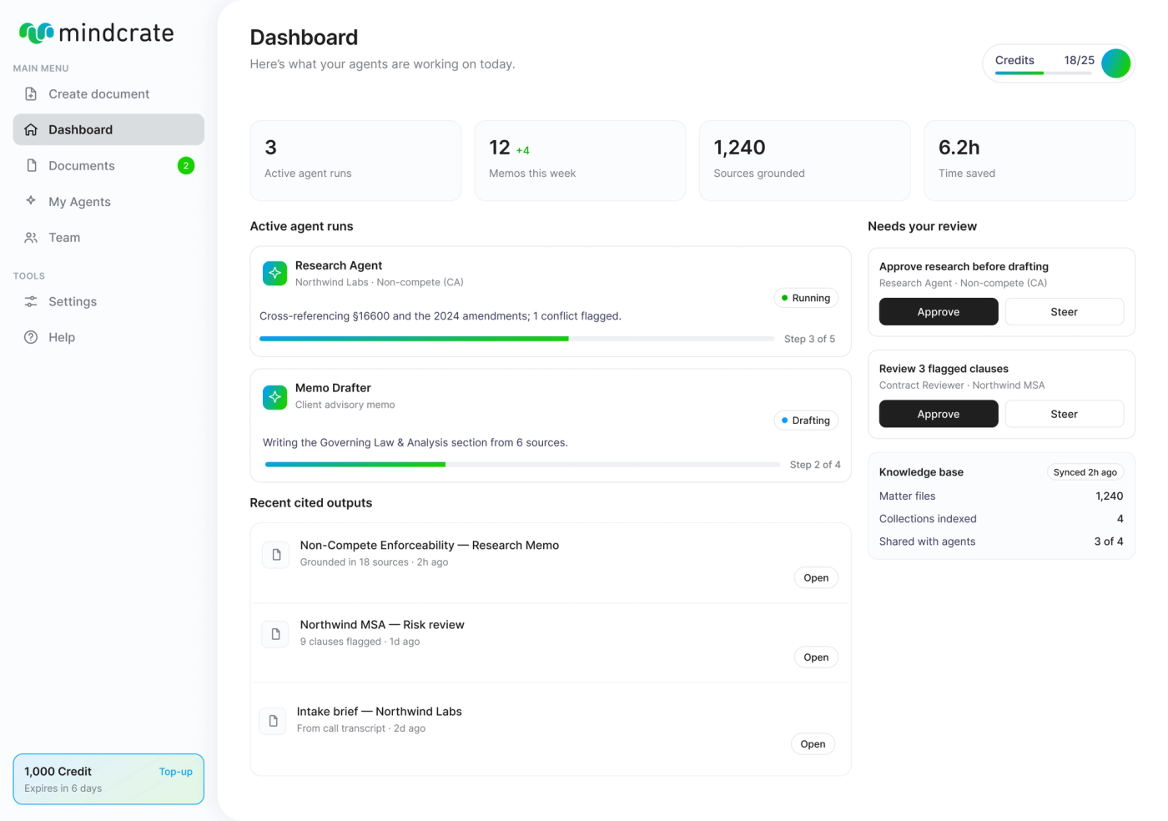Click the Documents page icon in sidebar
This screenshot has height=821, width=1168.
(31, 165)
